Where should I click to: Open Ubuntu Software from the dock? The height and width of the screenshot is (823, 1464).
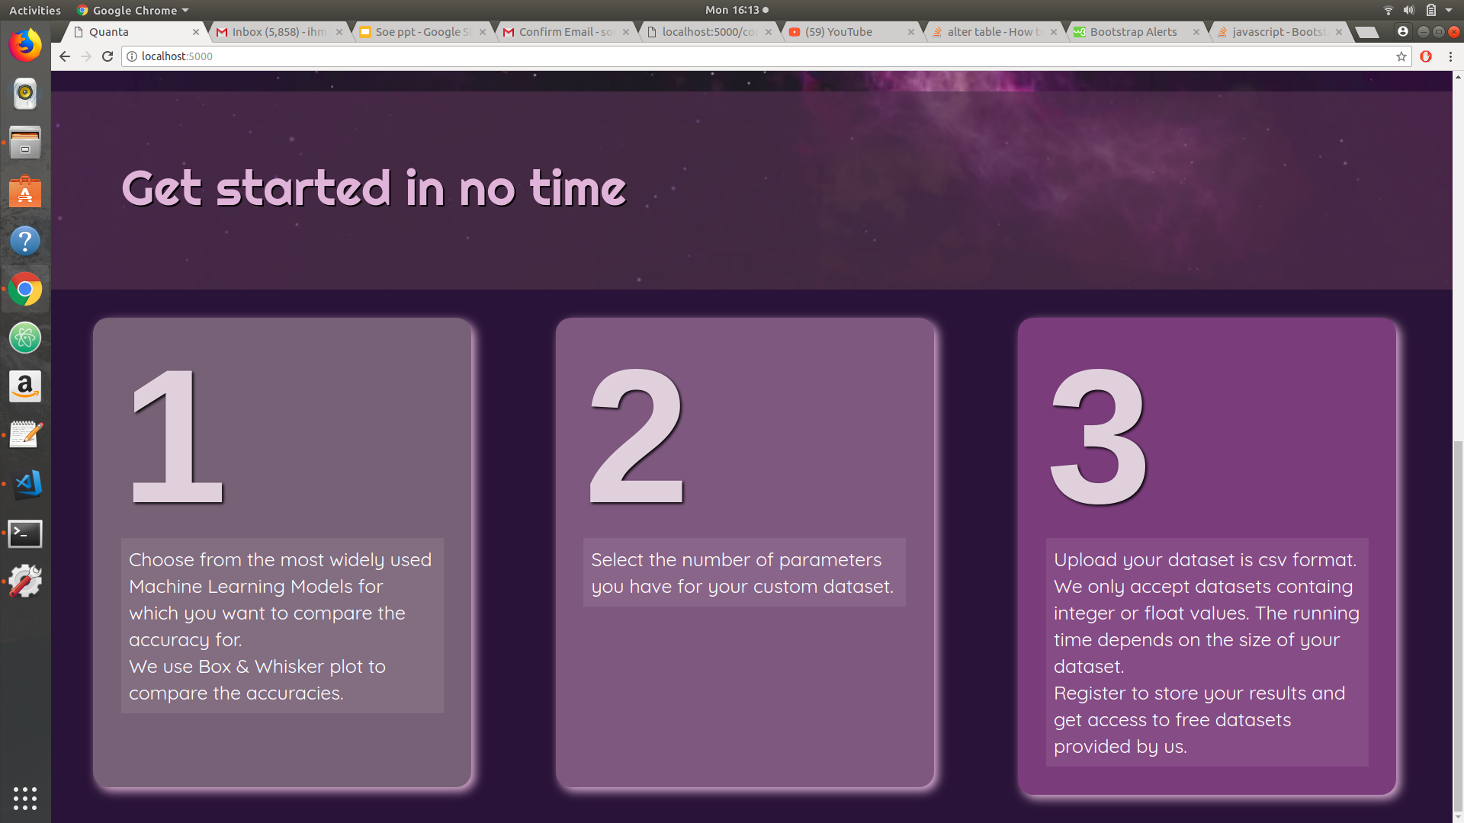pyautogui.click(x=25, y=192)
